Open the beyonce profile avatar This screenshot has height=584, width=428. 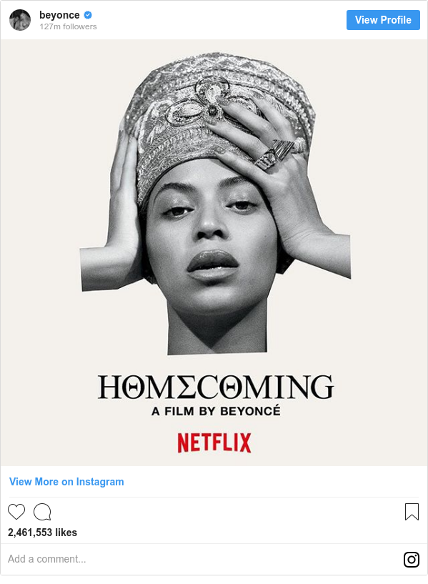pyautogui.click(x=20, y=20)
